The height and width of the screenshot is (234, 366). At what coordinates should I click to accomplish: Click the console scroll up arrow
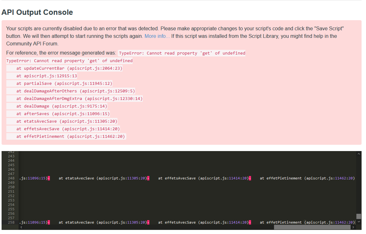tap(358, 154)
